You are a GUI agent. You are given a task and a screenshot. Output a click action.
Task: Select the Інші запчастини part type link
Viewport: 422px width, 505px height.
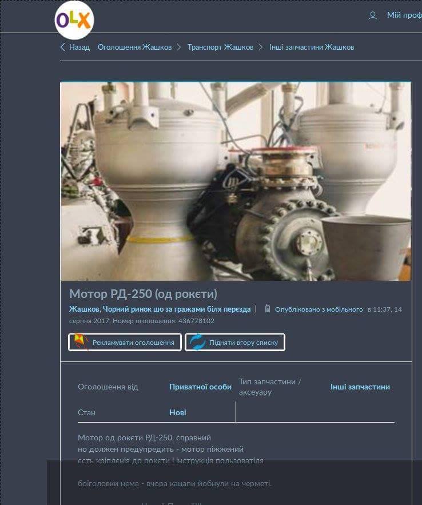360,387
